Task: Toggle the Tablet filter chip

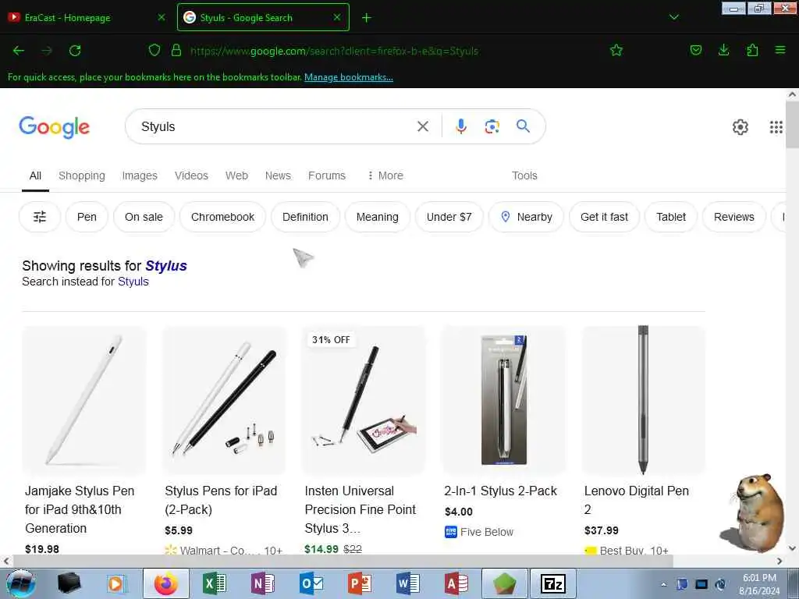Action: 670,217
